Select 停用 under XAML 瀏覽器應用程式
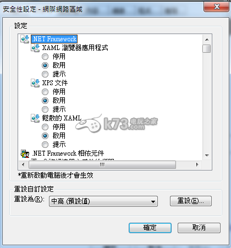The image size is (231, 248). point(45,57)
